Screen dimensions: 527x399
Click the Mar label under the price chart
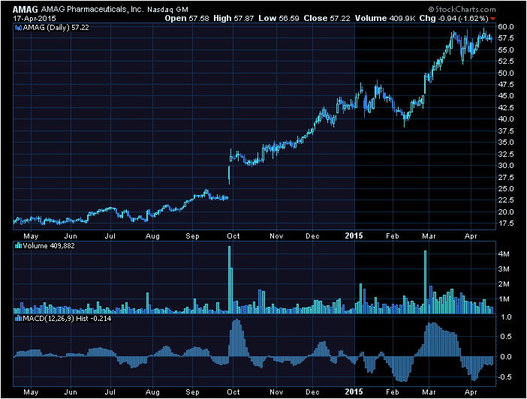click(x=429, y=236)
